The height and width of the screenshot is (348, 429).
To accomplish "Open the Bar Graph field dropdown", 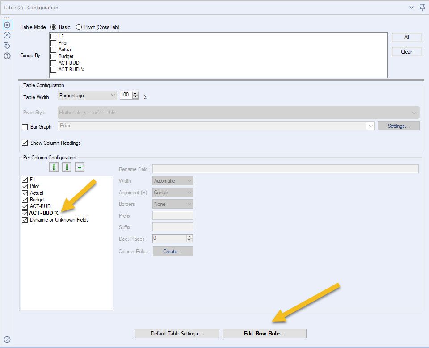I will click(216, 126).
